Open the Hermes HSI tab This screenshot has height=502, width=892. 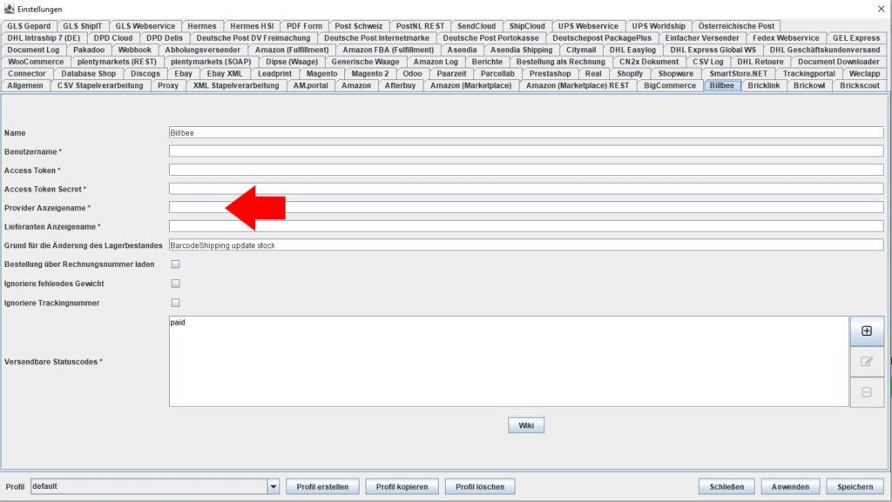click(252, 25)
